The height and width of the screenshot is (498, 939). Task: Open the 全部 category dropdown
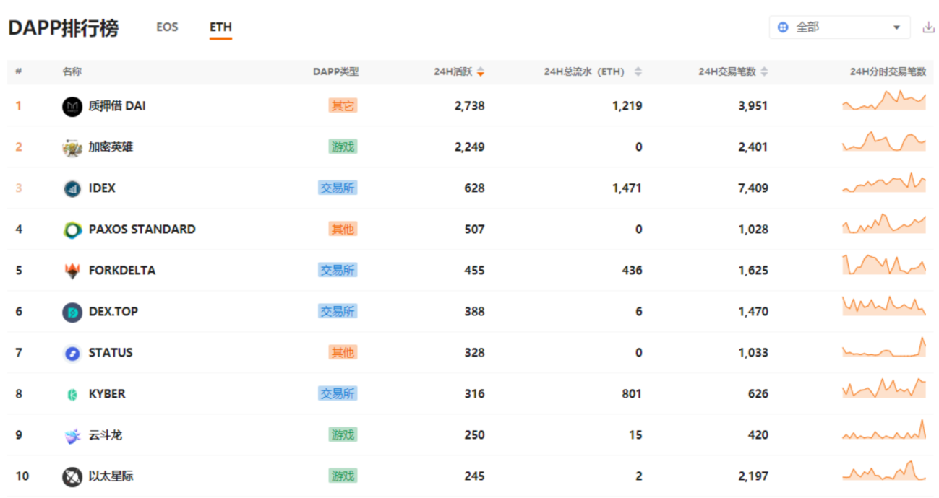pyautogui.click(x=840, y=27)
